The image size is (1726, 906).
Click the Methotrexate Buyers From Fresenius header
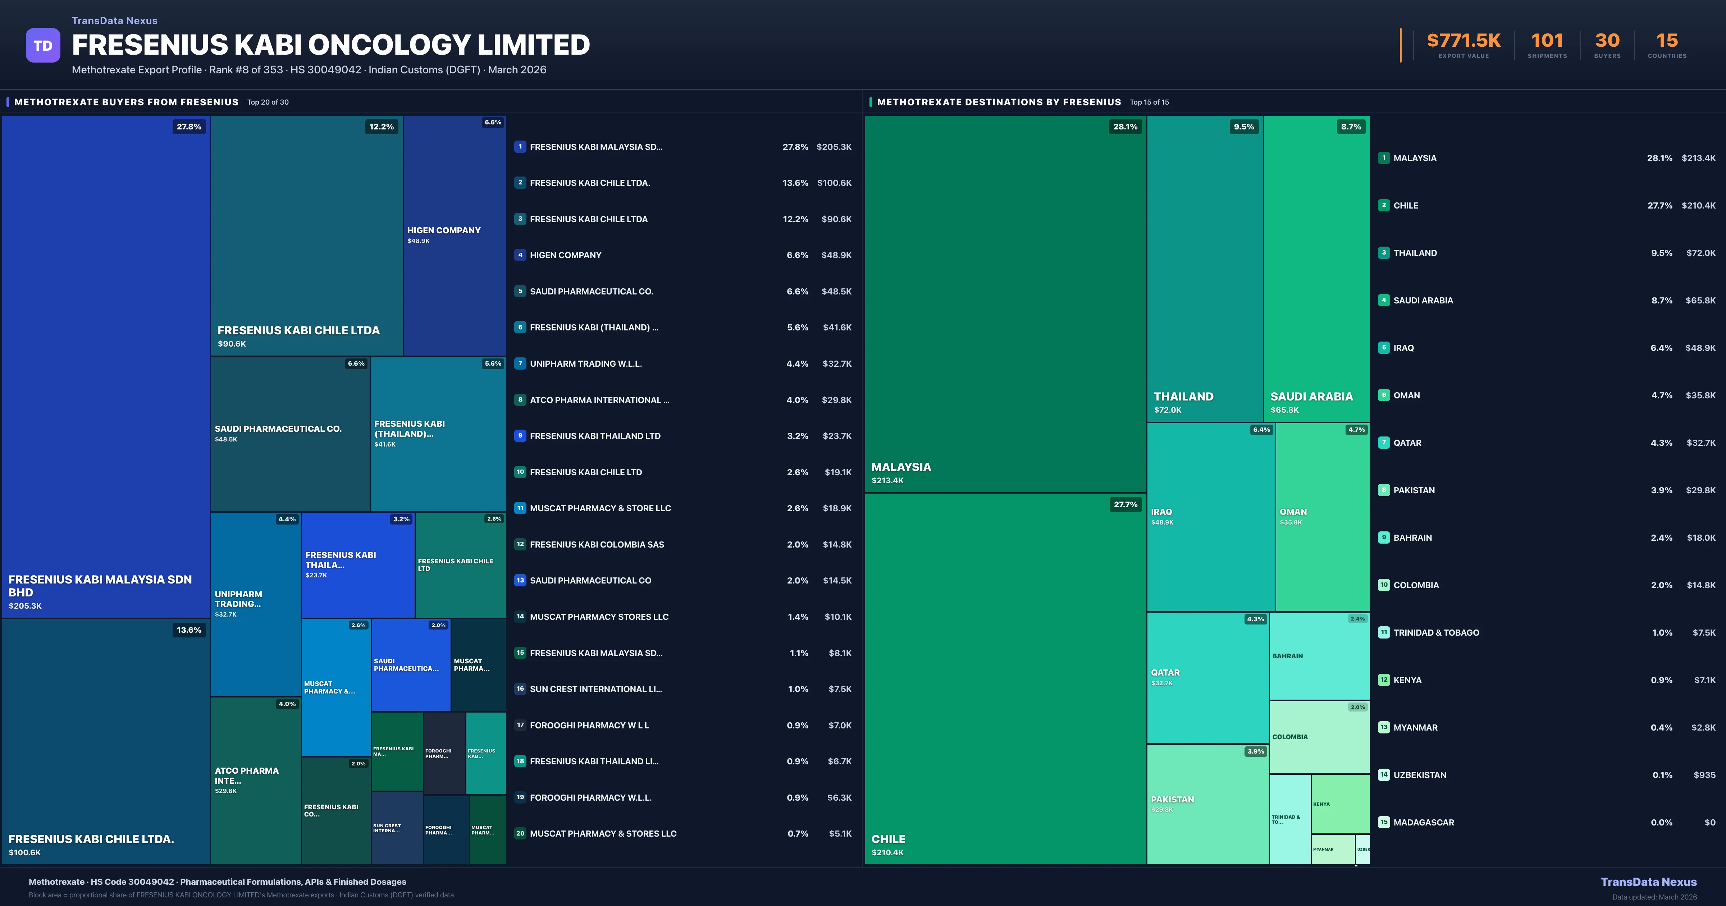point(126,102)
